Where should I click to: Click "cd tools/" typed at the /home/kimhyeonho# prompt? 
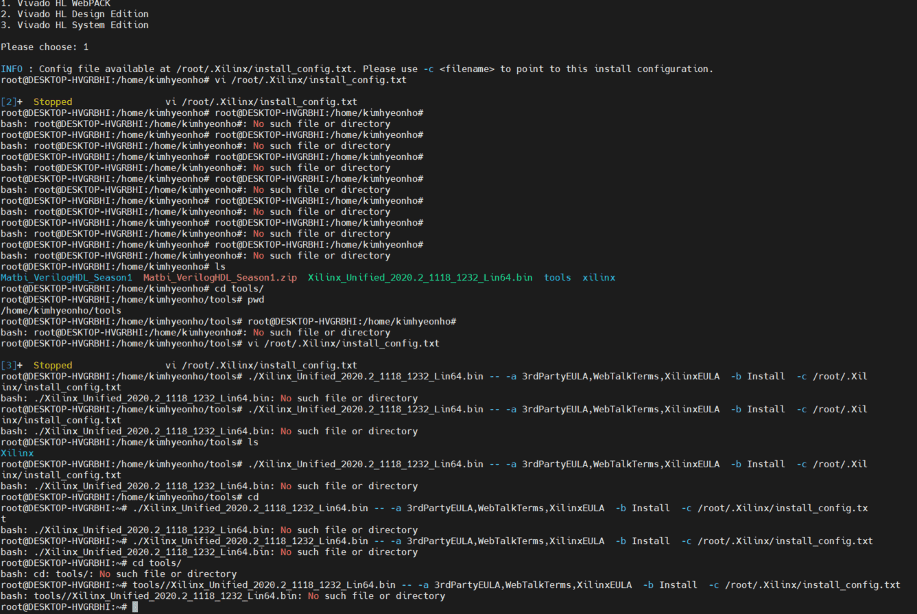(239, 288)
